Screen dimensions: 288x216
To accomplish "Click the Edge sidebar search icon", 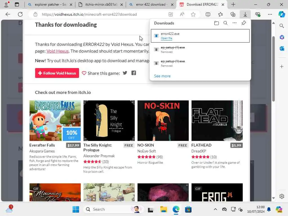I will tap(282, 26).
